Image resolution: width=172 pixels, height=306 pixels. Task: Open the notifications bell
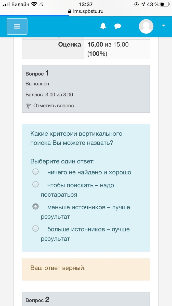pos(103,26)
